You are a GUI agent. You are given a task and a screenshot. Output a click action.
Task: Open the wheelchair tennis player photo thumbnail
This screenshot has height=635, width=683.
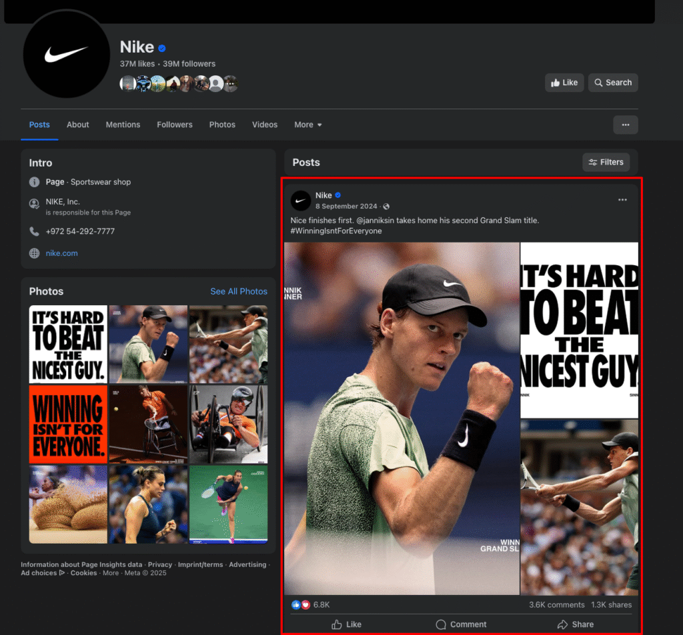(148, 424)
